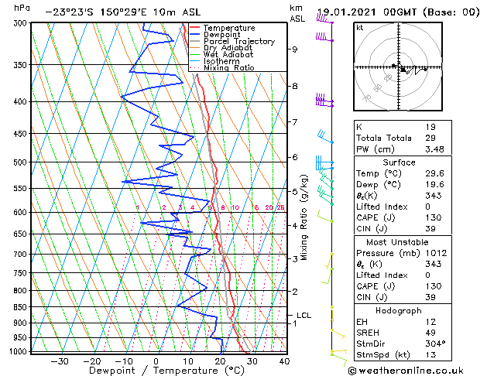Click the gray Parcel Trajectory legend line sample
Viewport: 487px width, 376px height.
tap(195, 41)
